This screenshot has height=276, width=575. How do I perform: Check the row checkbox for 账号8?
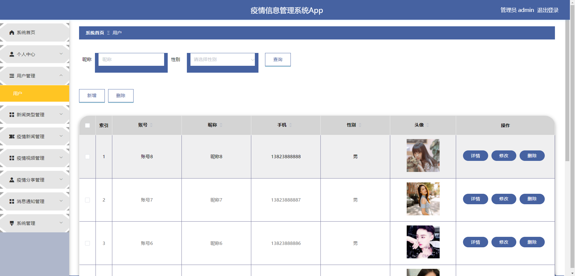coord(87,157)
